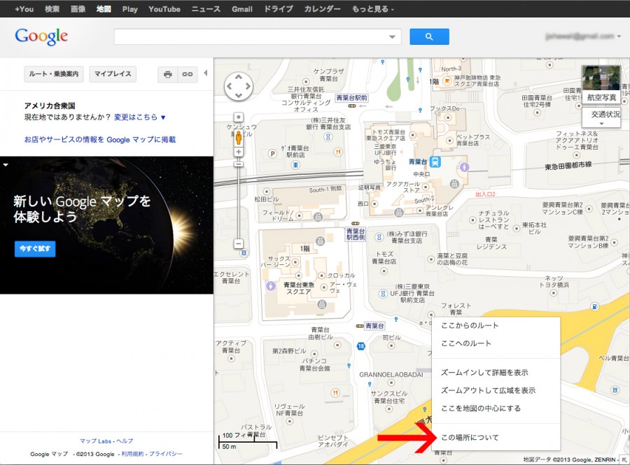The image size is (630, 465).
Task: Click the restaurant icon near サンクスビル
Action: (x=335, y=393)
